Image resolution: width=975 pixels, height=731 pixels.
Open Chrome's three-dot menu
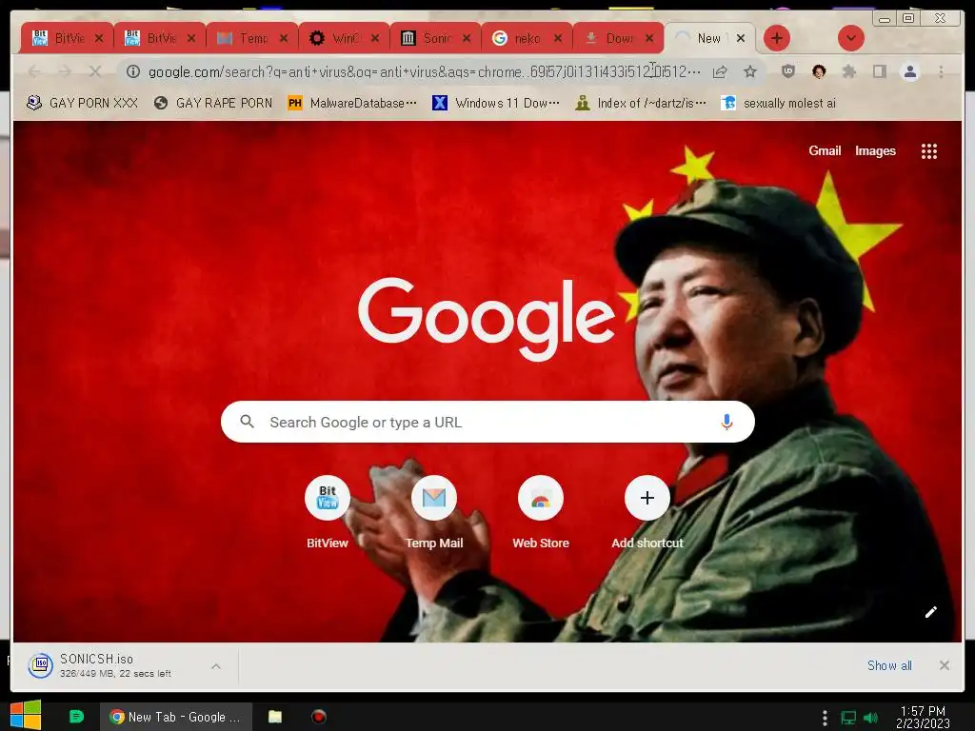click(941, 72)
